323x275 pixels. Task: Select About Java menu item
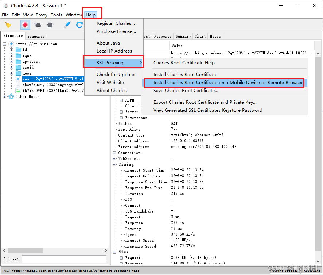coord(108,43)
